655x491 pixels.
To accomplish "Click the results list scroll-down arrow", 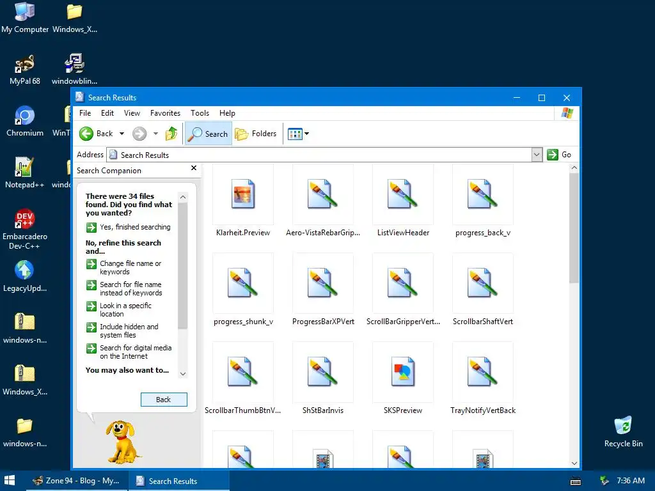I will point(574,463).
